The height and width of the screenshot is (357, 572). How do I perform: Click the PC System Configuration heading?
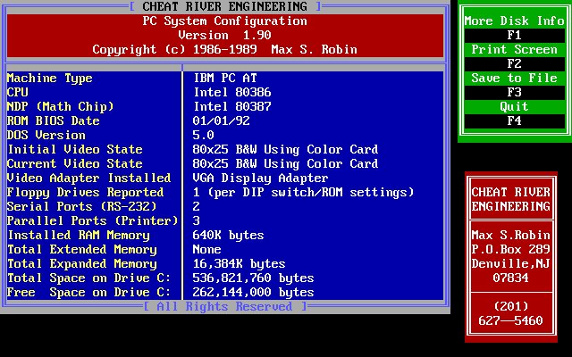(x=224, y=21)
